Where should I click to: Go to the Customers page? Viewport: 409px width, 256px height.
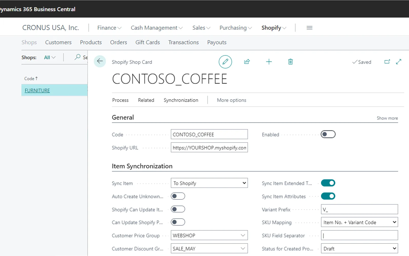(58, 42)
